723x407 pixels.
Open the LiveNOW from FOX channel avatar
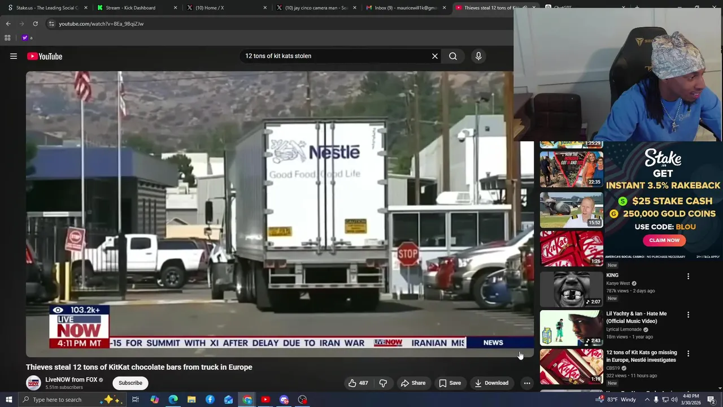[x=33, y=383]
